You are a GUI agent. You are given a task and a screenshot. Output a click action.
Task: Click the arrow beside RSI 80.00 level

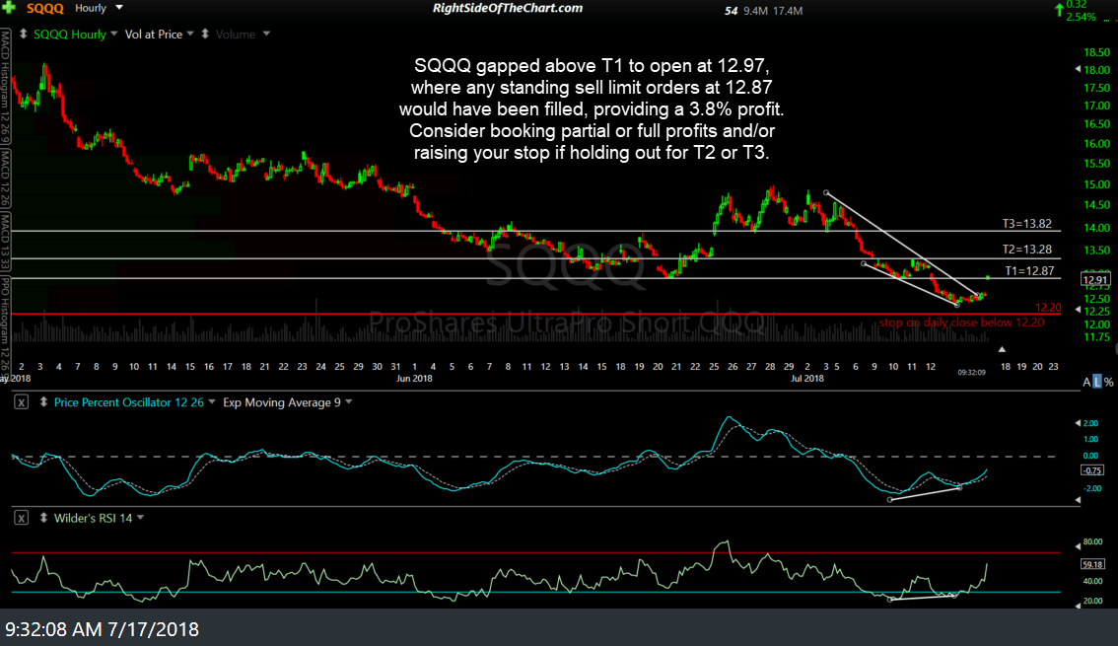[x=1078, y=546]
